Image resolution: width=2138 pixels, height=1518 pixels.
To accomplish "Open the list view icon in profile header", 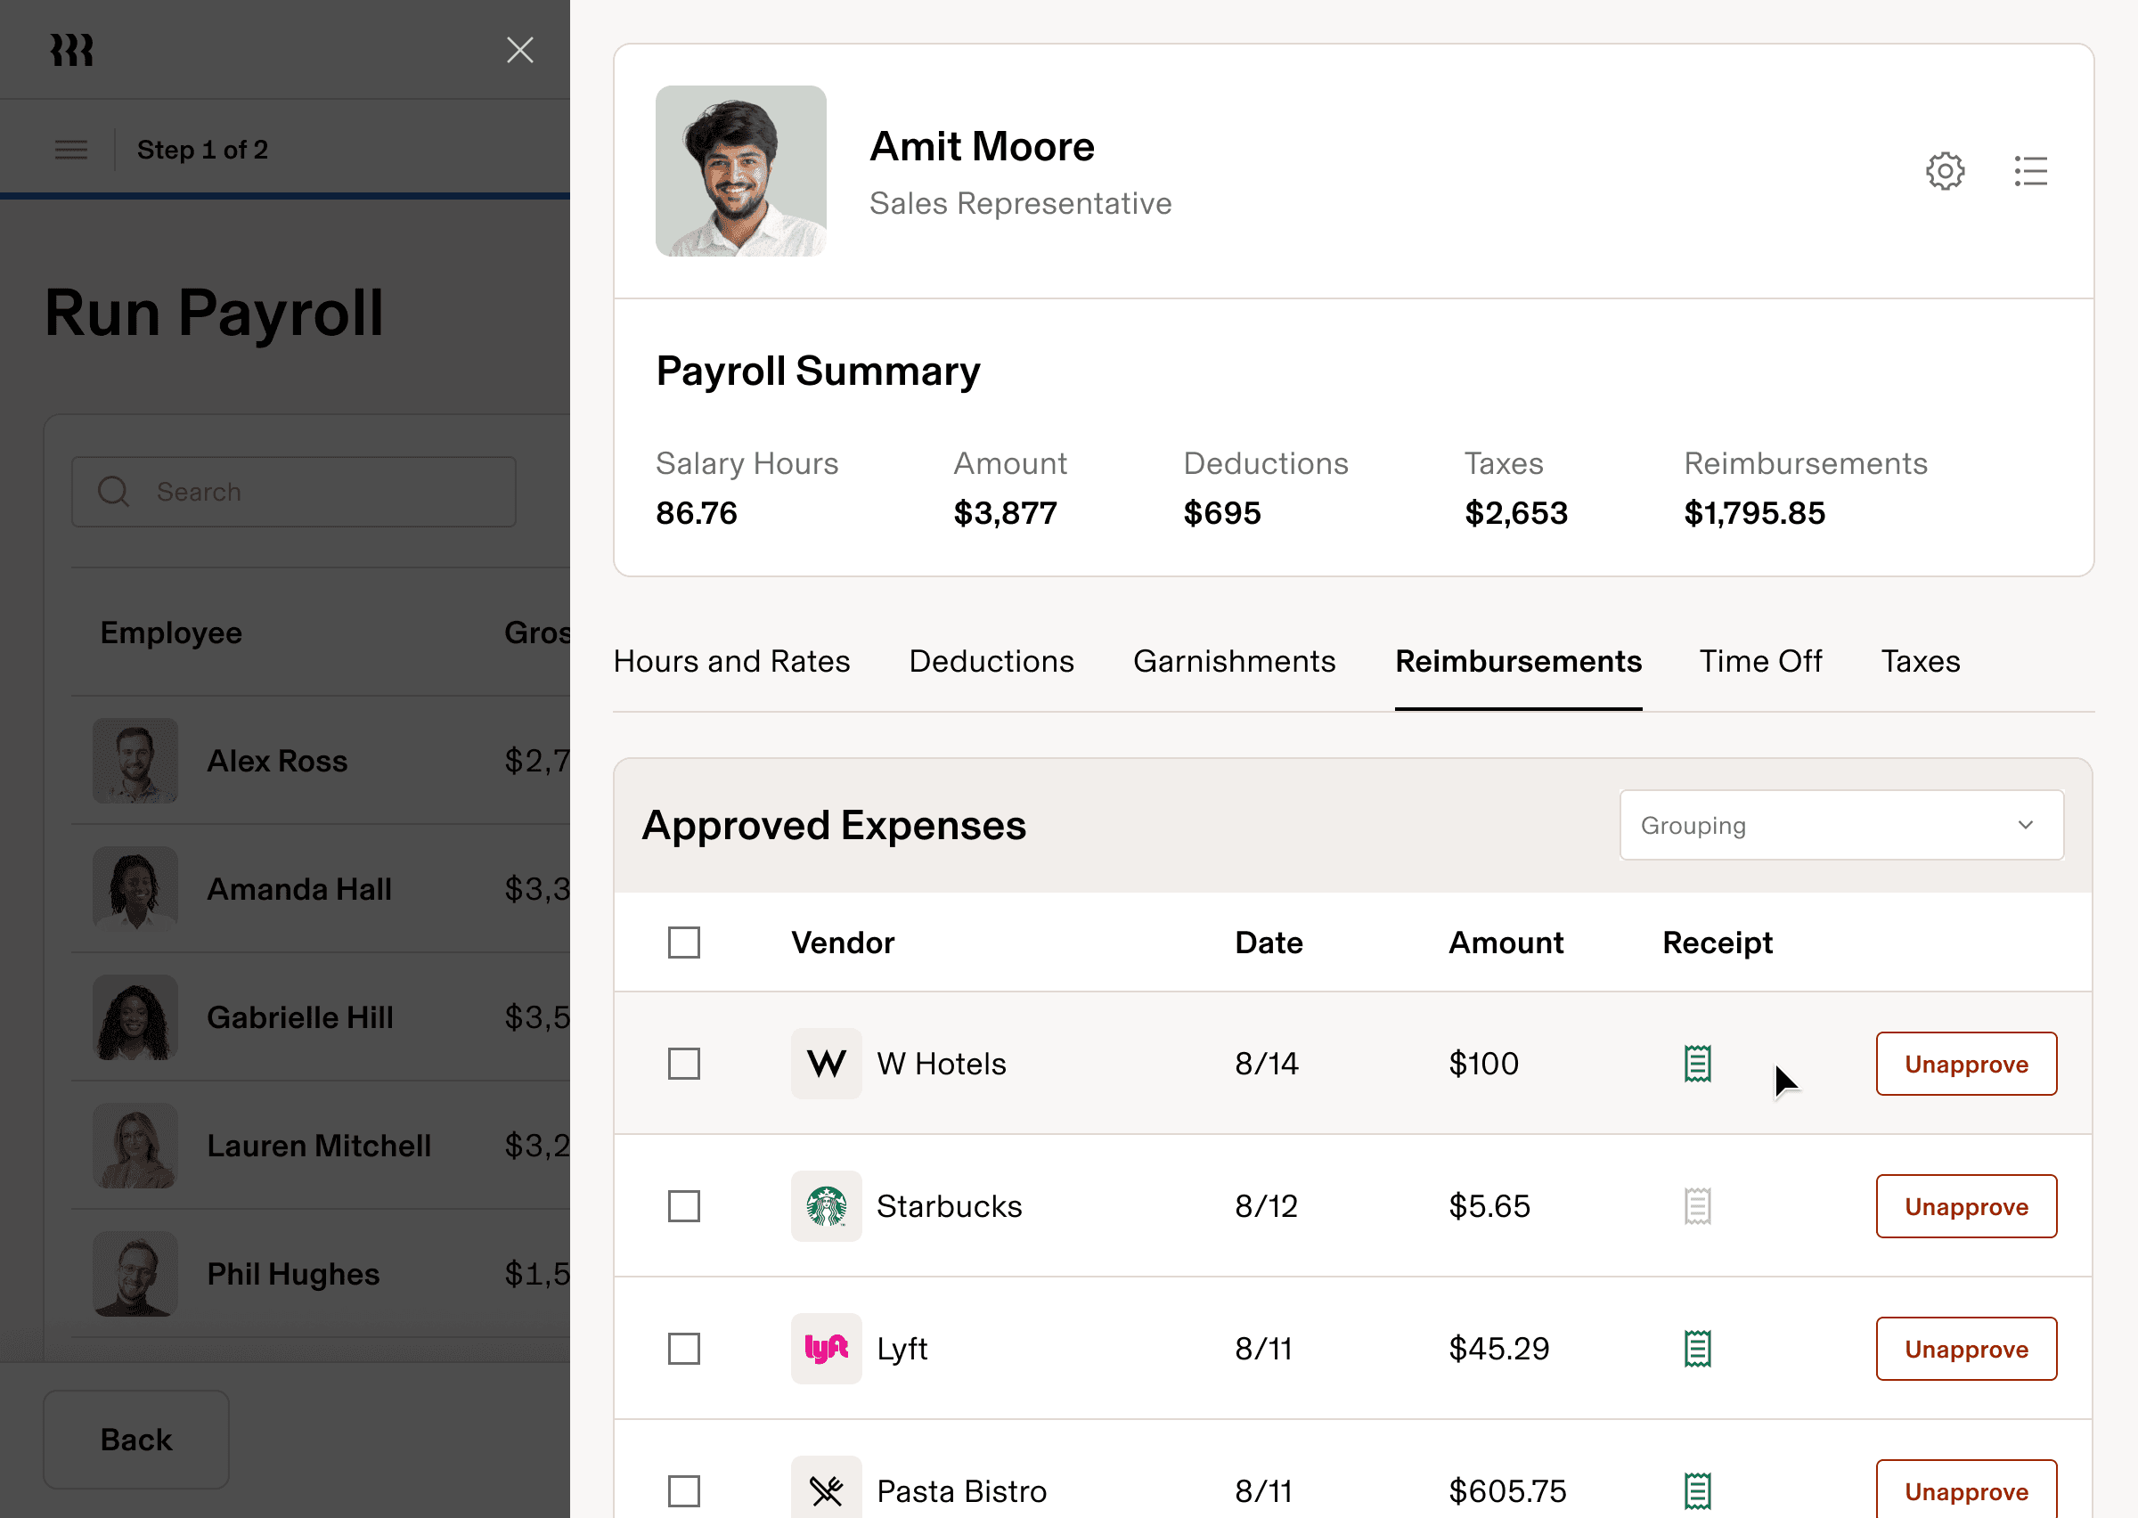I will [2030, 171].
